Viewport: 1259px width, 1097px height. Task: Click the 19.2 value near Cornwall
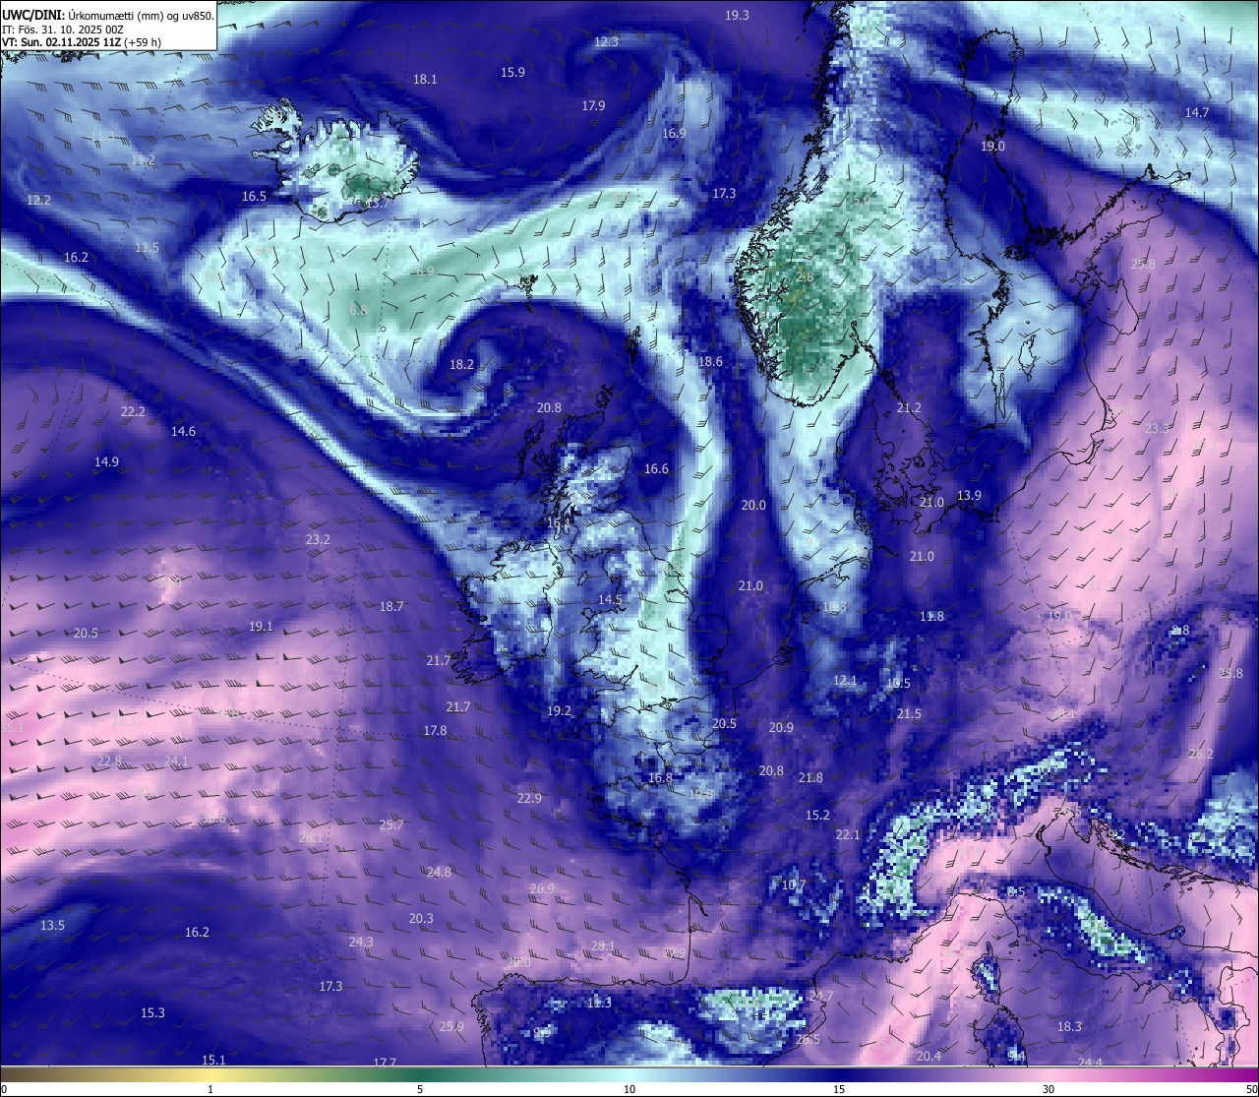pos(559,710)
